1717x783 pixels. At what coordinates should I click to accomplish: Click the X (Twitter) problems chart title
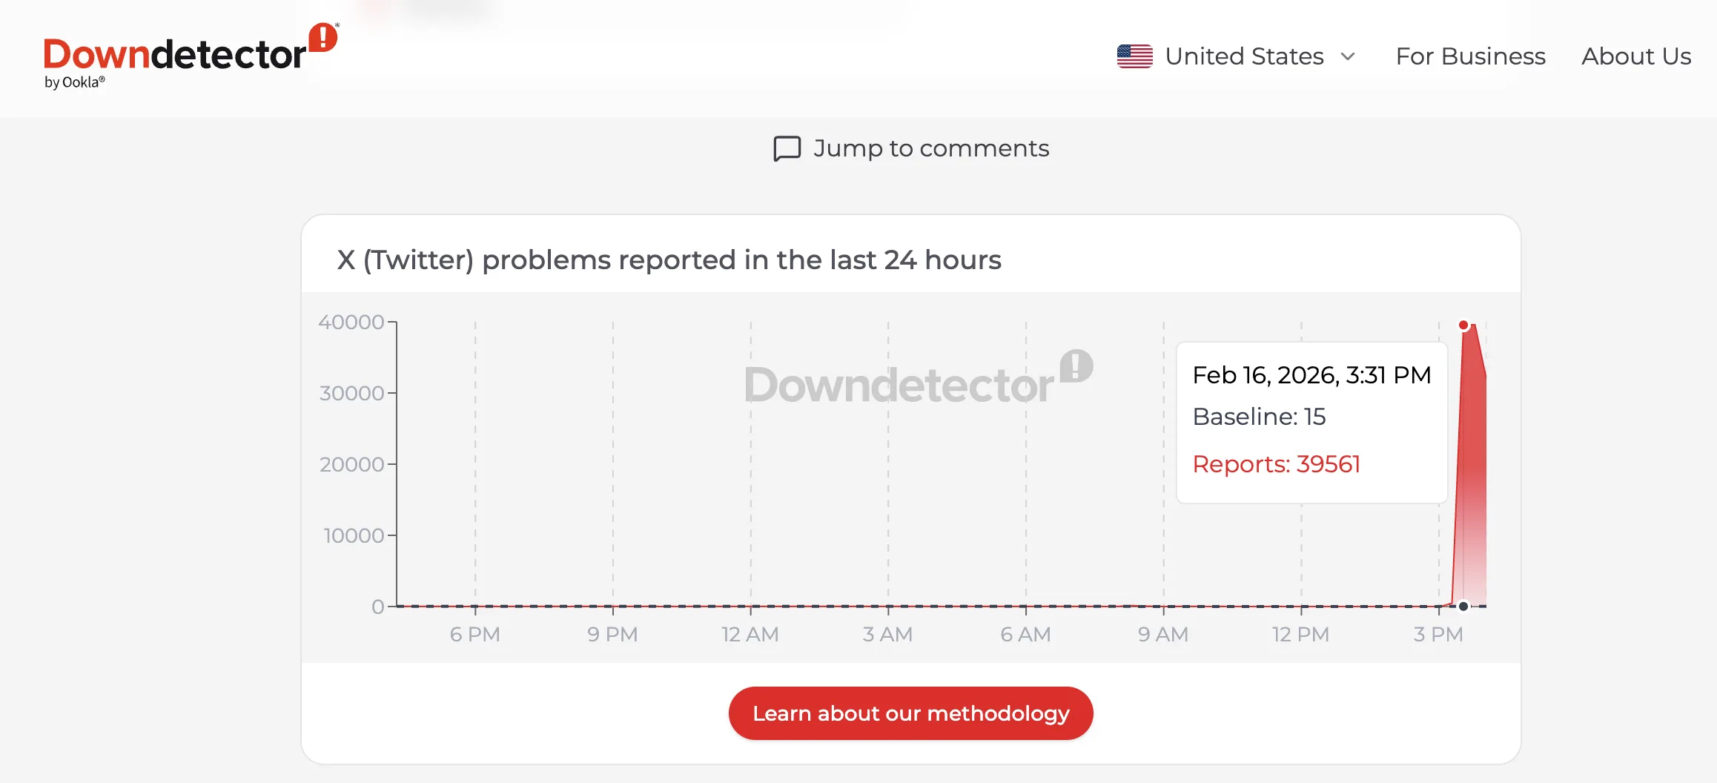669,260
